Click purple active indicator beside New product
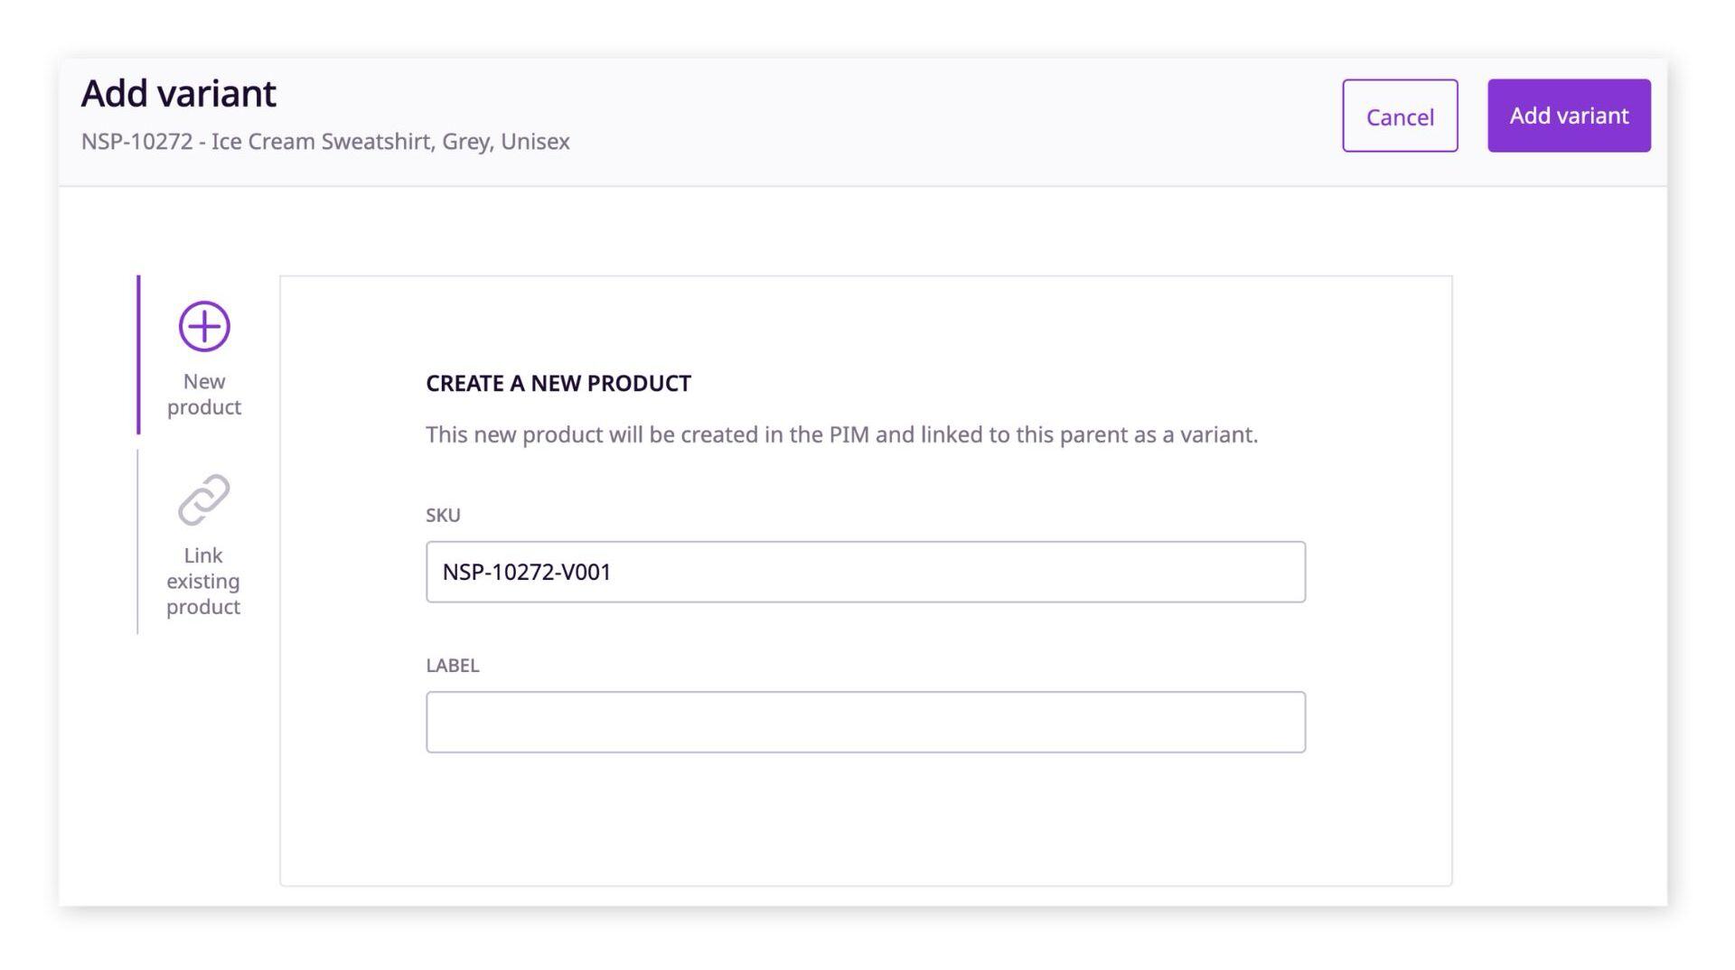1735x970 pixels. tap(138, 354)
